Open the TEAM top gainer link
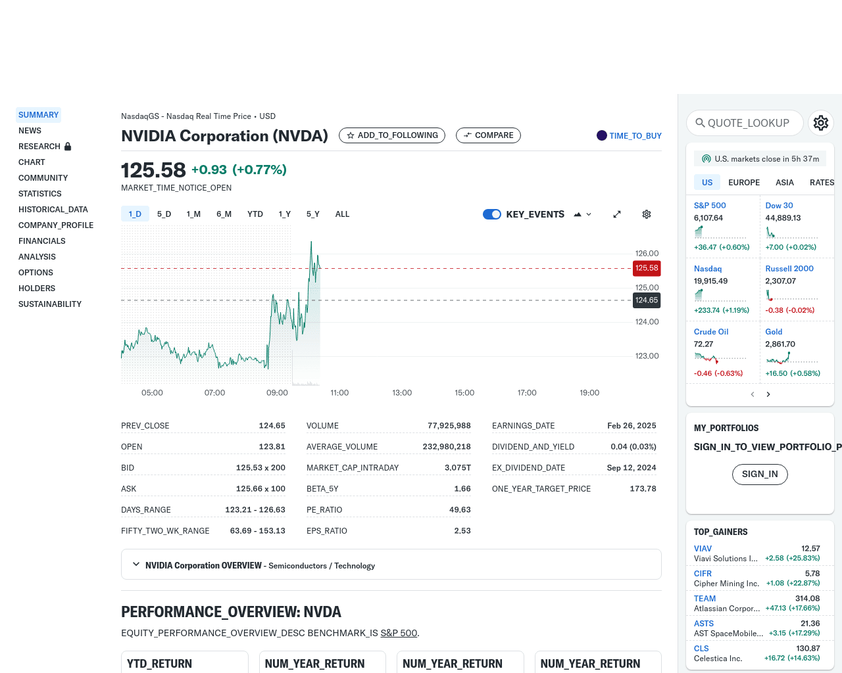Image resolution: width=842 pixels, height=673 pixels. click(705, 599)
